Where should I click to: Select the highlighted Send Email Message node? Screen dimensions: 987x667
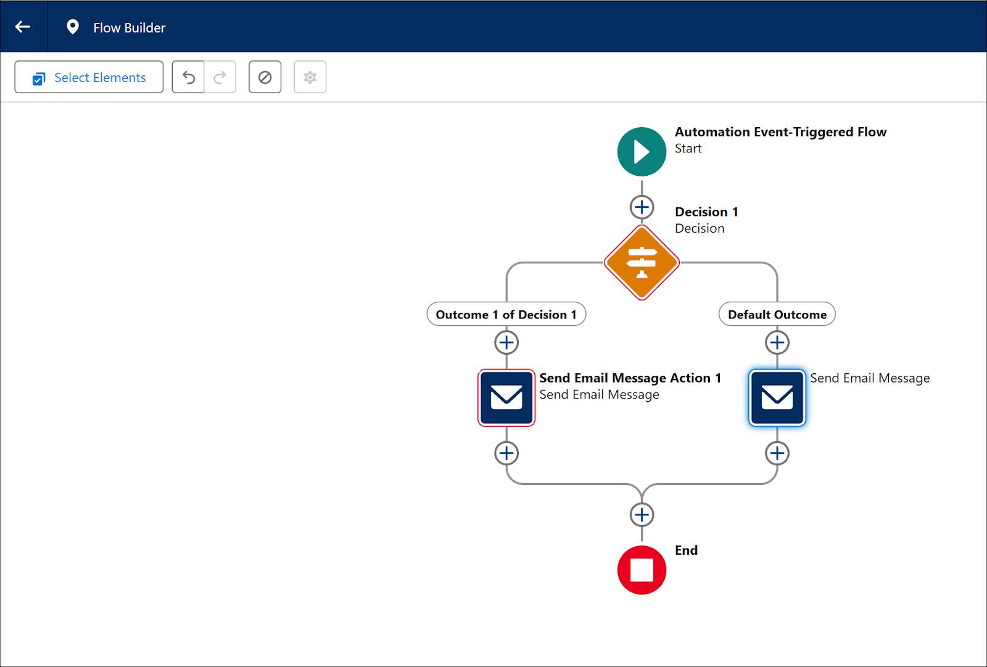coord(777,398)
